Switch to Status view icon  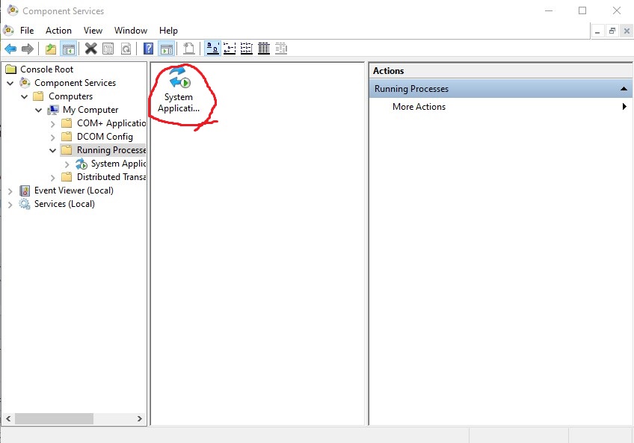pyautogui.click(x=281, y=49)
